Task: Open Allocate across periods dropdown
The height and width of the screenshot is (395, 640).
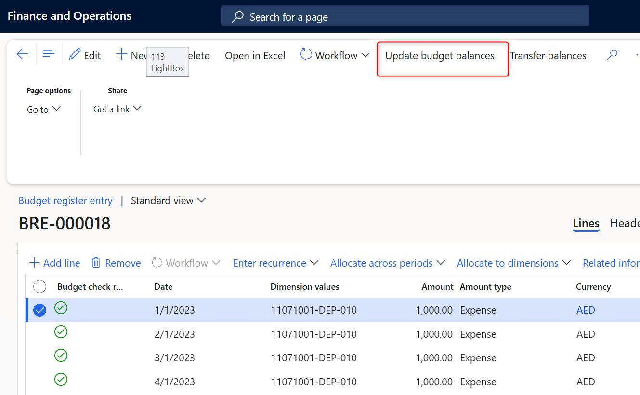Action: coord(388,263)
